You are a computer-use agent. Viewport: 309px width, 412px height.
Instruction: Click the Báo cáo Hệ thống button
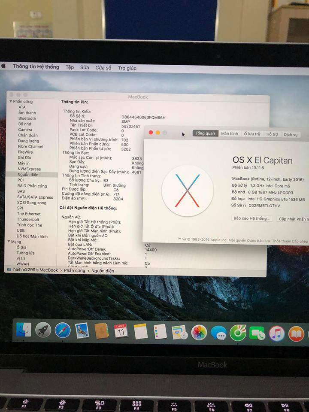pyautogui.click(x=251, y=218)
